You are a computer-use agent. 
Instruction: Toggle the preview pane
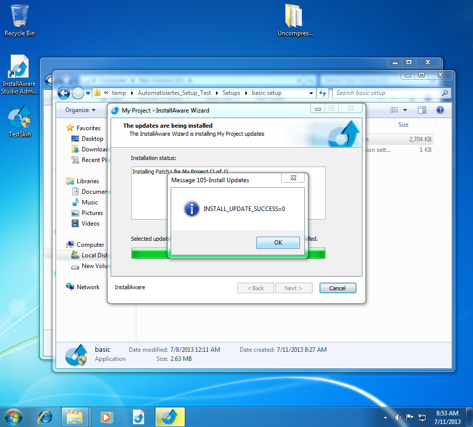point(422,110)
